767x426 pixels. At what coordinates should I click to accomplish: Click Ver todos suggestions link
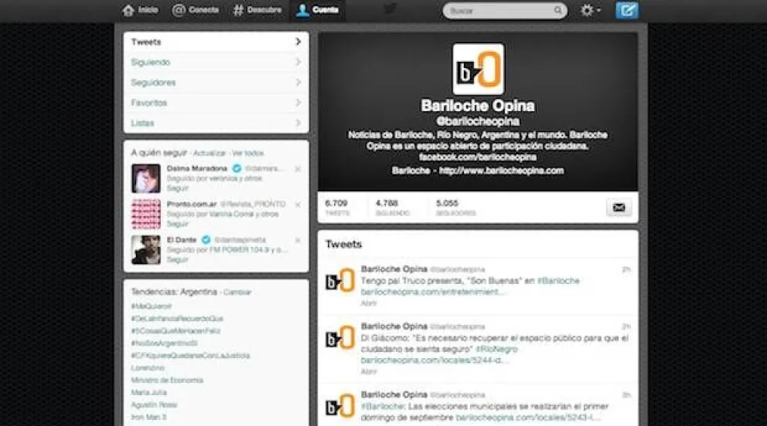pyautogui.click(x=248, y=154)
